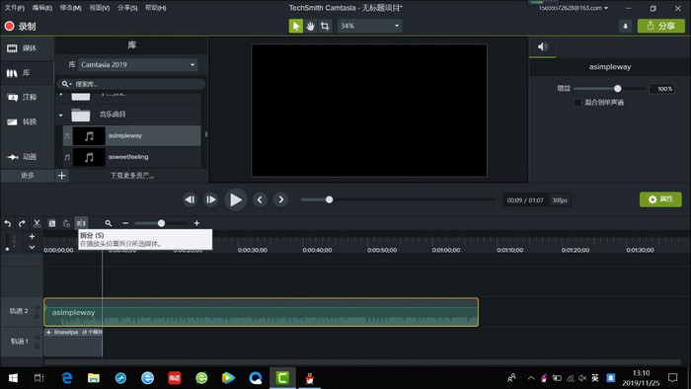
Task: Add a new track with plus icon
Action: [32, 237]
